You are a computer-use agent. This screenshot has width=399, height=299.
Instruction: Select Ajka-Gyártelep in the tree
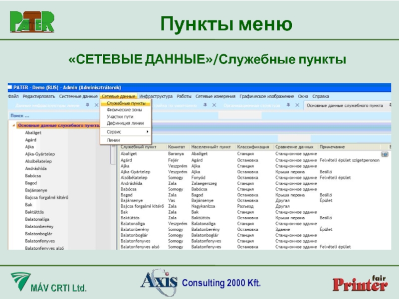[x=40, y=154]
